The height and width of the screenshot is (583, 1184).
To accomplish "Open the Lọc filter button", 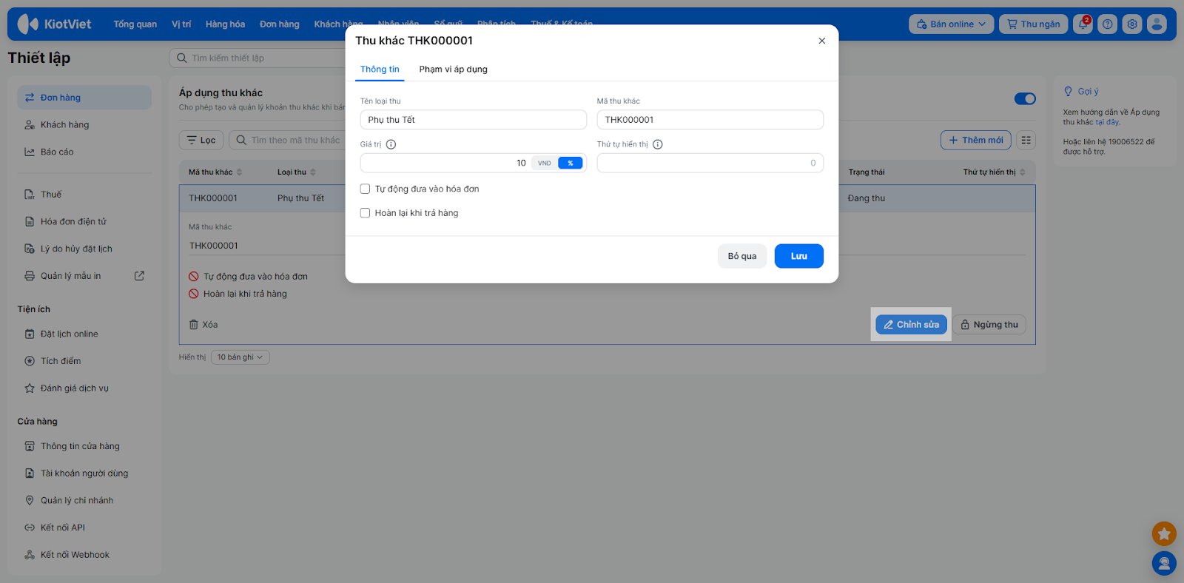I will 201,141.
